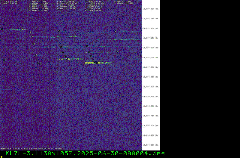This screenshot has width=240, height=158.
Task: Click marker 2 in the rightmost time column
Action: [117, 51]
